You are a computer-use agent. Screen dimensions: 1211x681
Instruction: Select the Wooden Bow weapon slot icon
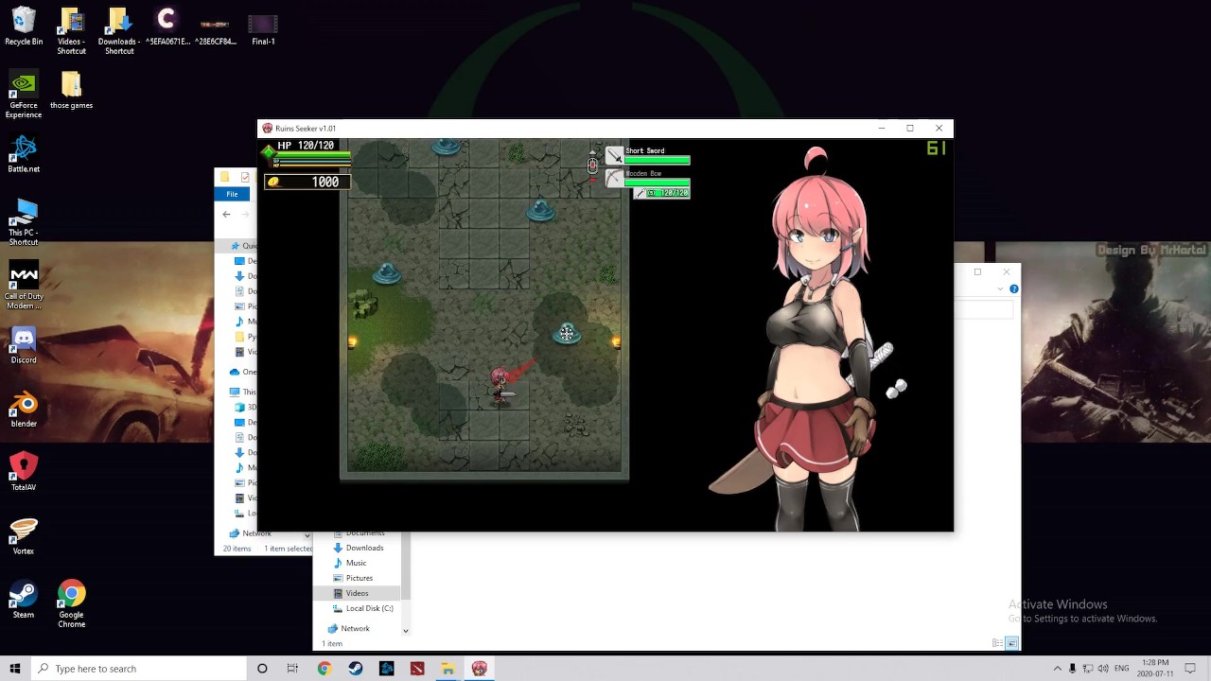(x=615, y=178)
